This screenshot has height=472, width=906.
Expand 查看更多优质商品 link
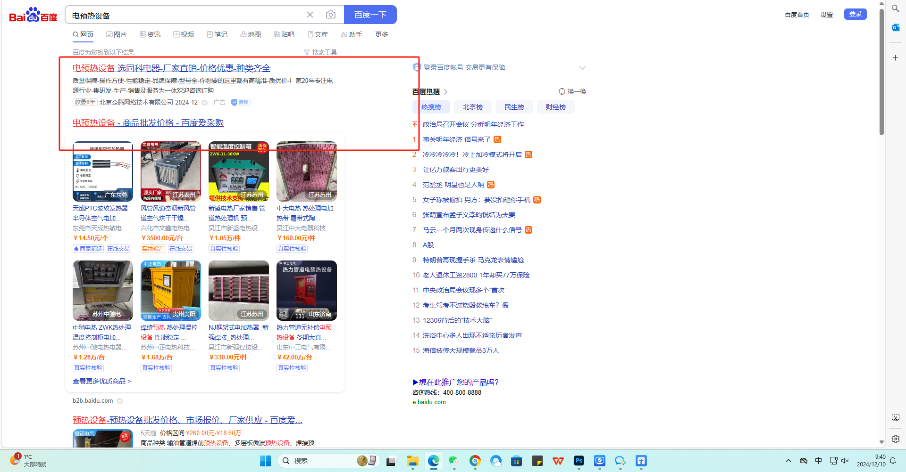102,381
